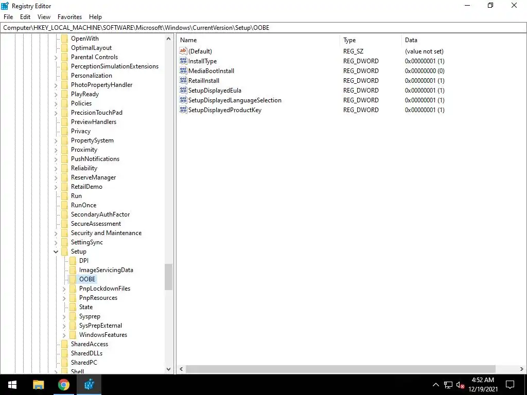Select the PushNotifications key
The image size is (527, 395).
coord(95,158)
